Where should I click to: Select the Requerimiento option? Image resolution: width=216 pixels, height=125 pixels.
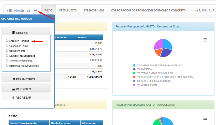17,51
